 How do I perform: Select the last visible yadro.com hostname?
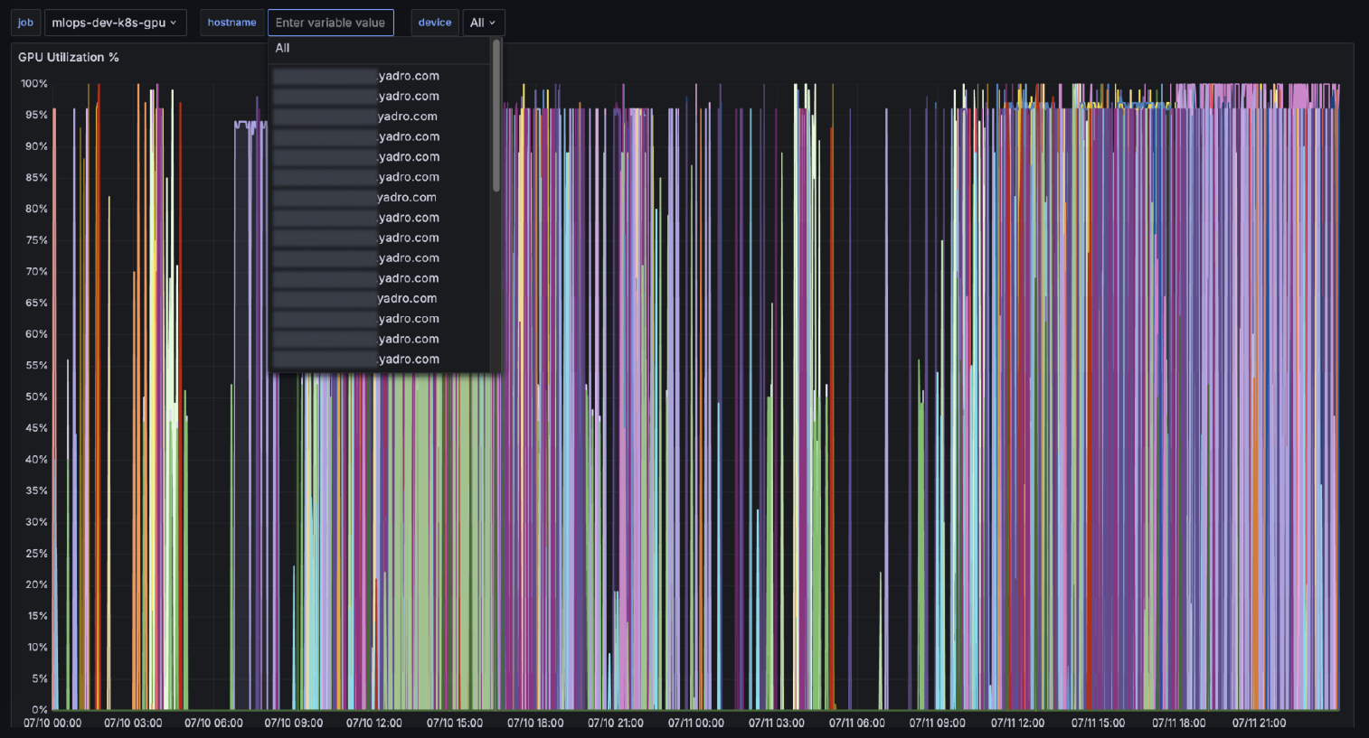(x=356, y=360)
